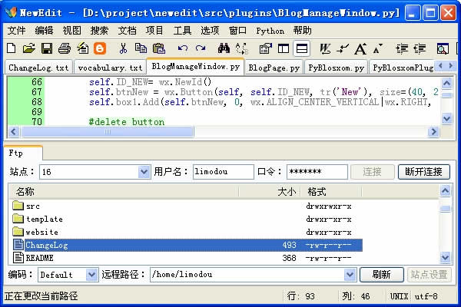
Task: Expand the 远程路径 remote path dropdown
Action: pos(350,274)
